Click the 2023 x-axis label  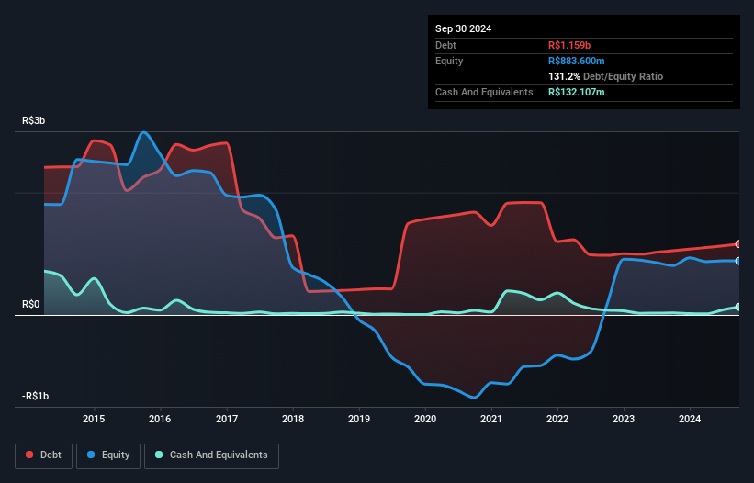[624, 419]
